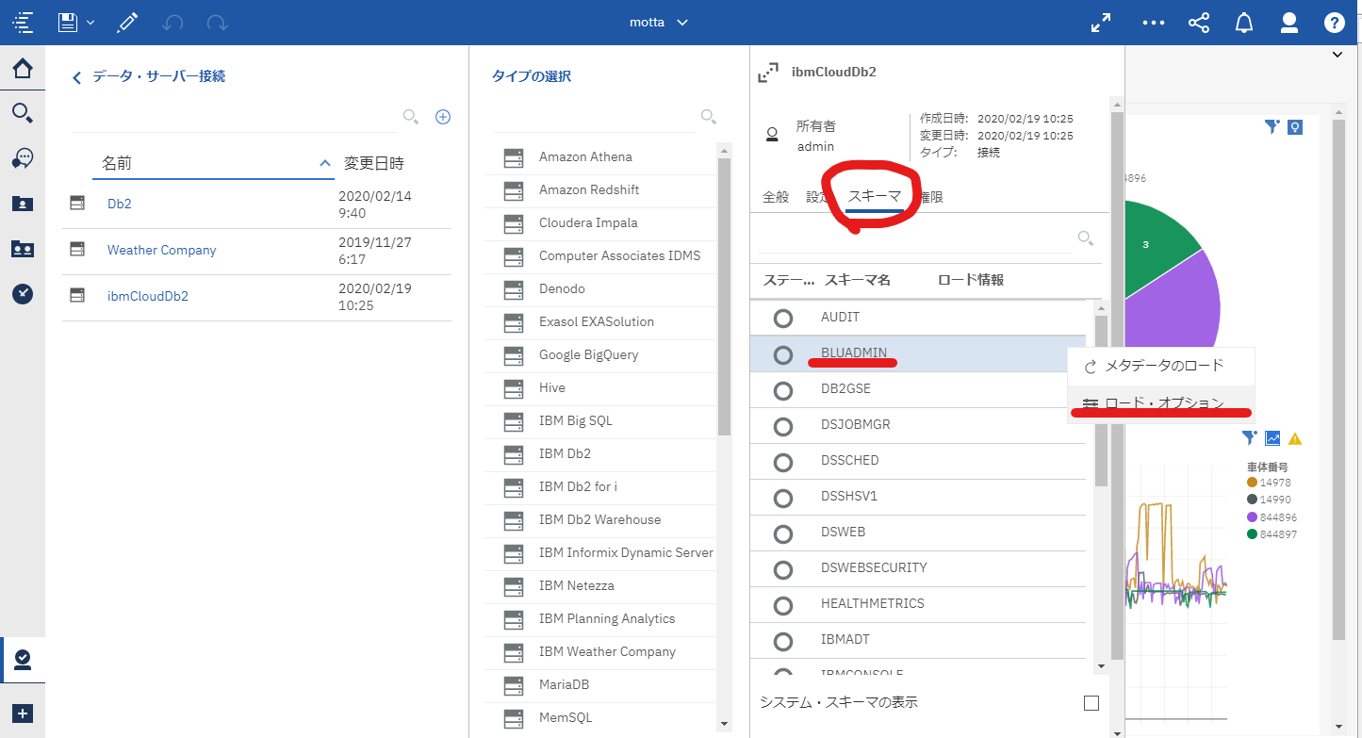Select the DB2GSE schema status circle
The width and height of the screenshot is (1362, 738).
click(782, 390)
